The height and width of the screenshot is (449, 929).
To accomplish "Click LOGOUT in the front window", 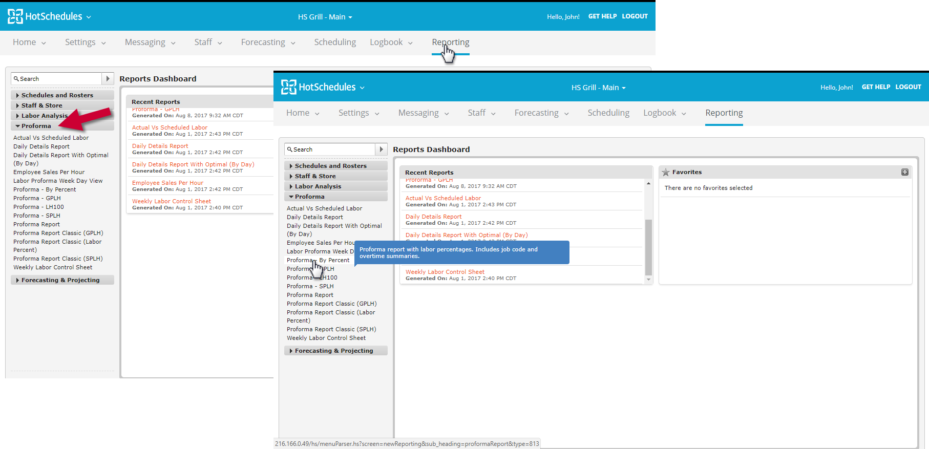I will [909, 87].
